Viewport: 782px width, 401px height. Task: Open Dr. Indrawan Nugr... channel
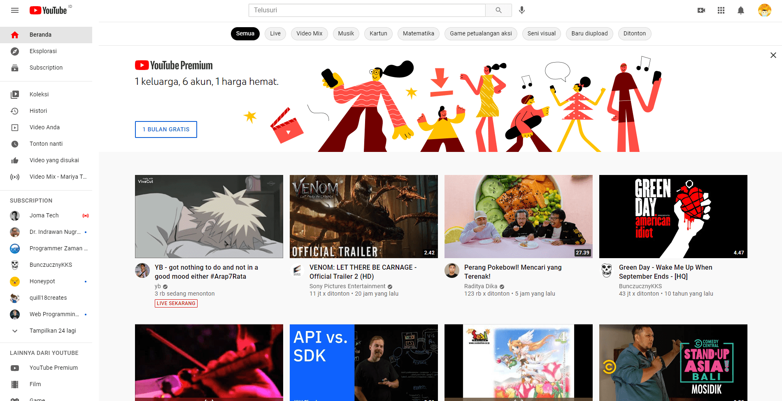coord(46,232)
